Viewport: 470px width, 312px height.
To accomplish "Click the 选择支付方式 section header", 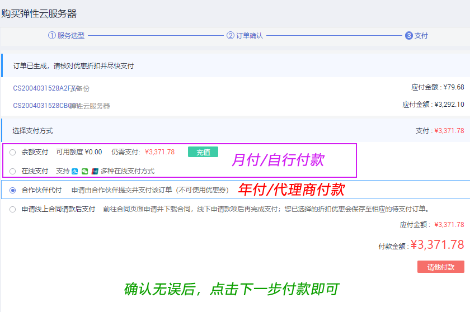I will (33, 131).
